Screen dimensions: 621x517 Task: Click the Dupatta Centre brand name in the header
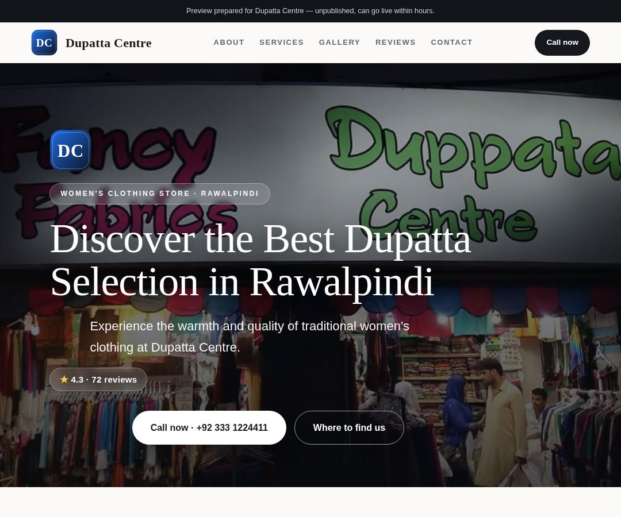click(108, 43)
